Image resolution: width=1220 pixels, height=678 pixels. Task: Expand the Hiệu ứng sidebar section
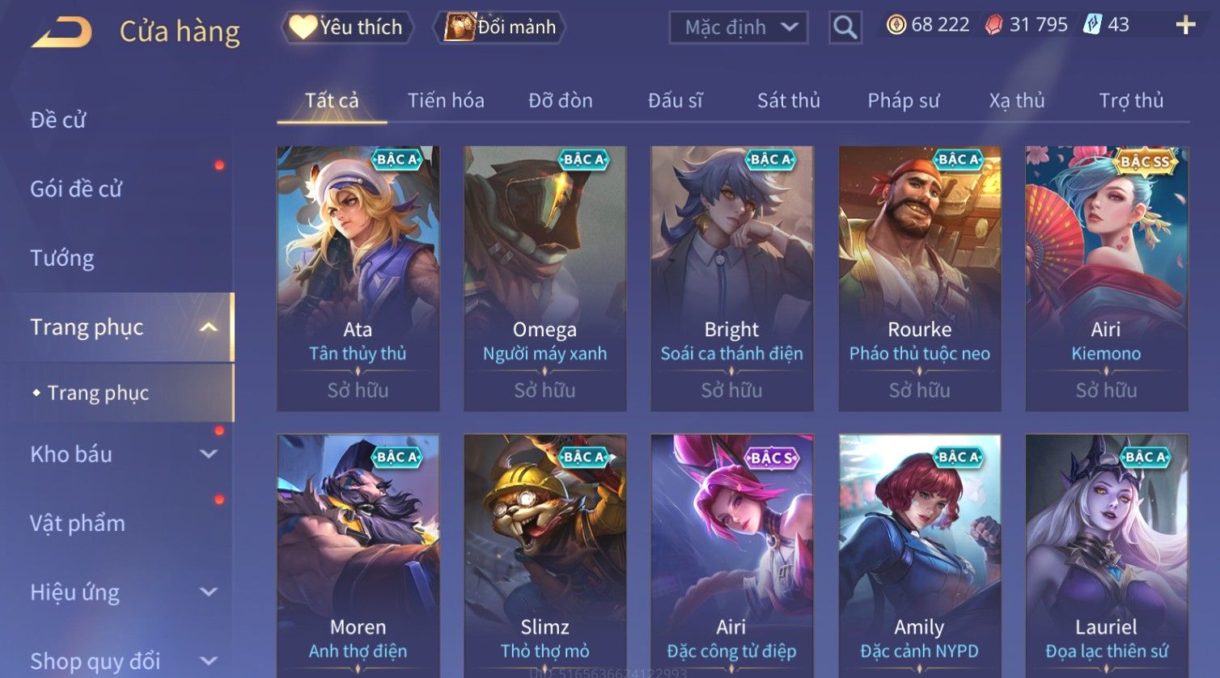pos(208,592)
